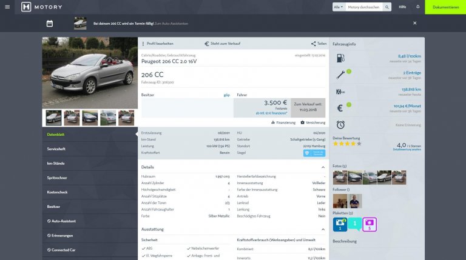The width and height of the screenshot is (466, 260).
Task: Click the blue Siegel guarantee badge
Action: (x=314, y=153)
